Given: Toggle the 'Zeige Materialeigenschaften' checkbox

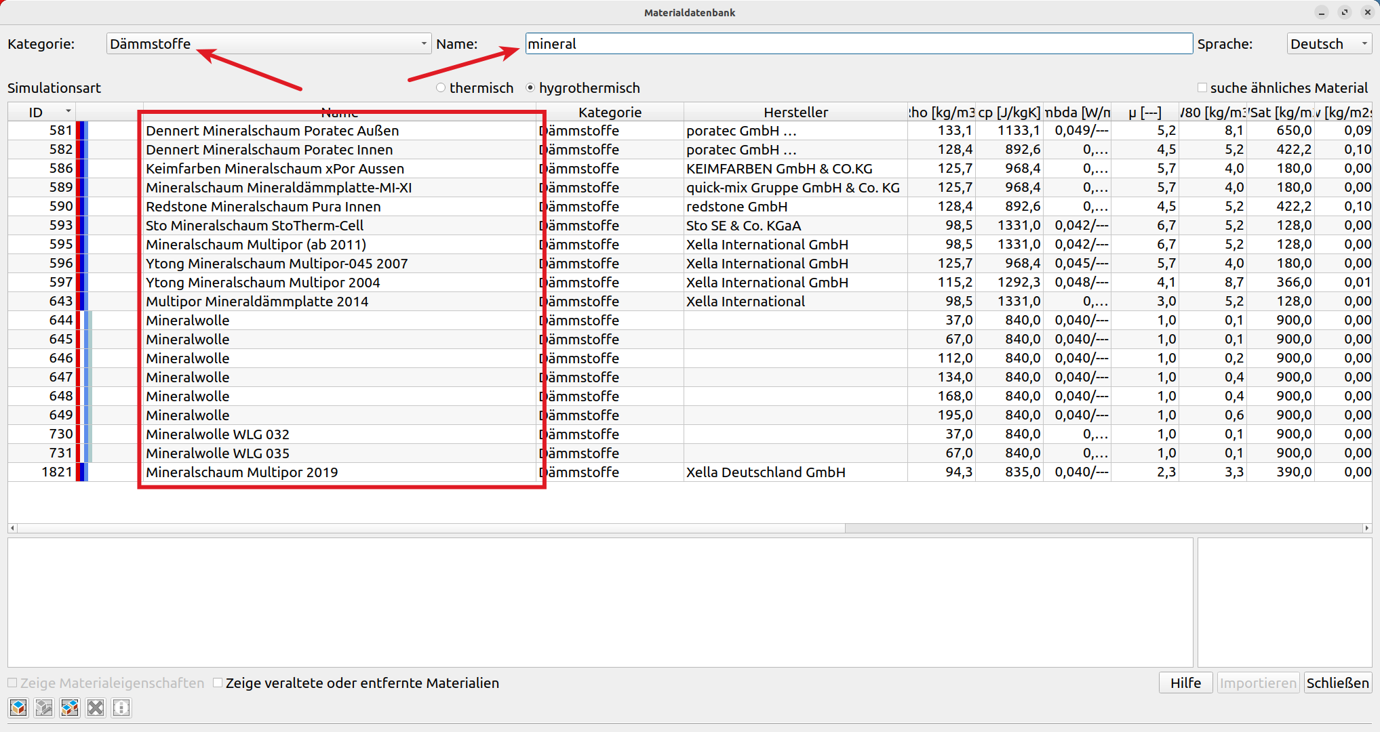Looking at the screenshot, I should tap(12, 683).
